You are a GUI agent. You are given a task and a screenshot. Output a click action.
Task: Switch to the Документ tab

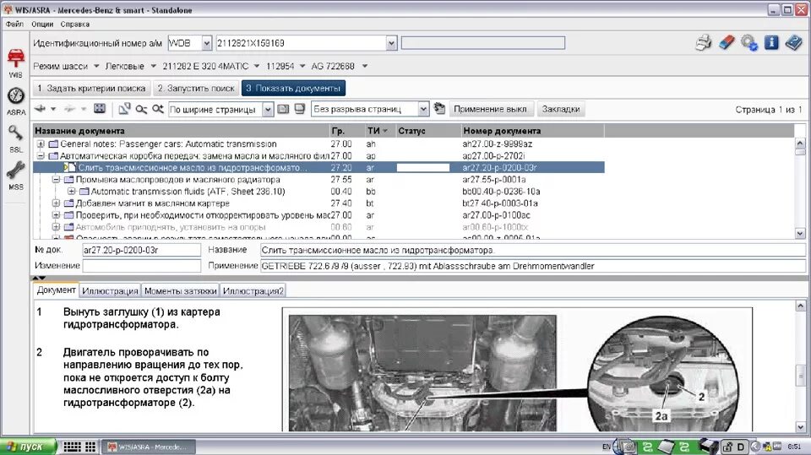[x=57, y=290]
